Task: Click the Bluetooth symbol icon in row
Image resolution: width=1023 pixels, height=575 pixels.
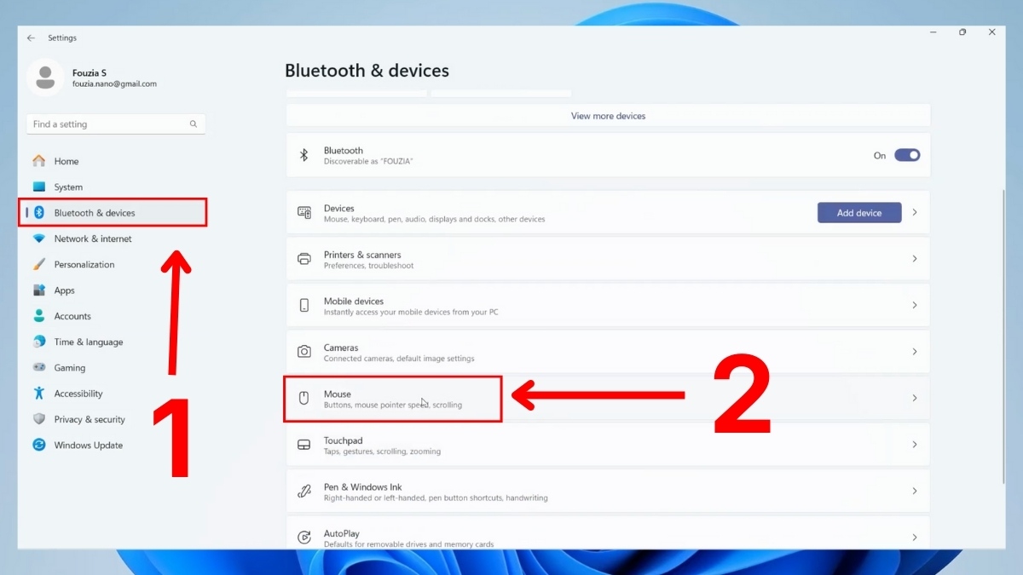Action: coord(303,155)
